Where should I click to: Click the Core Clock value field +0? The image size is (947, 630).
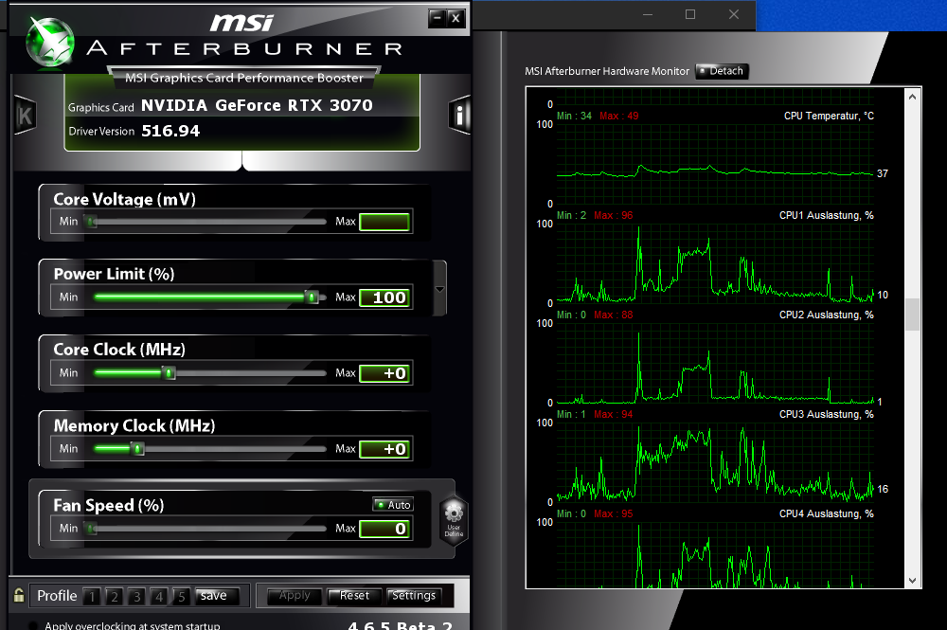point(384,373)
